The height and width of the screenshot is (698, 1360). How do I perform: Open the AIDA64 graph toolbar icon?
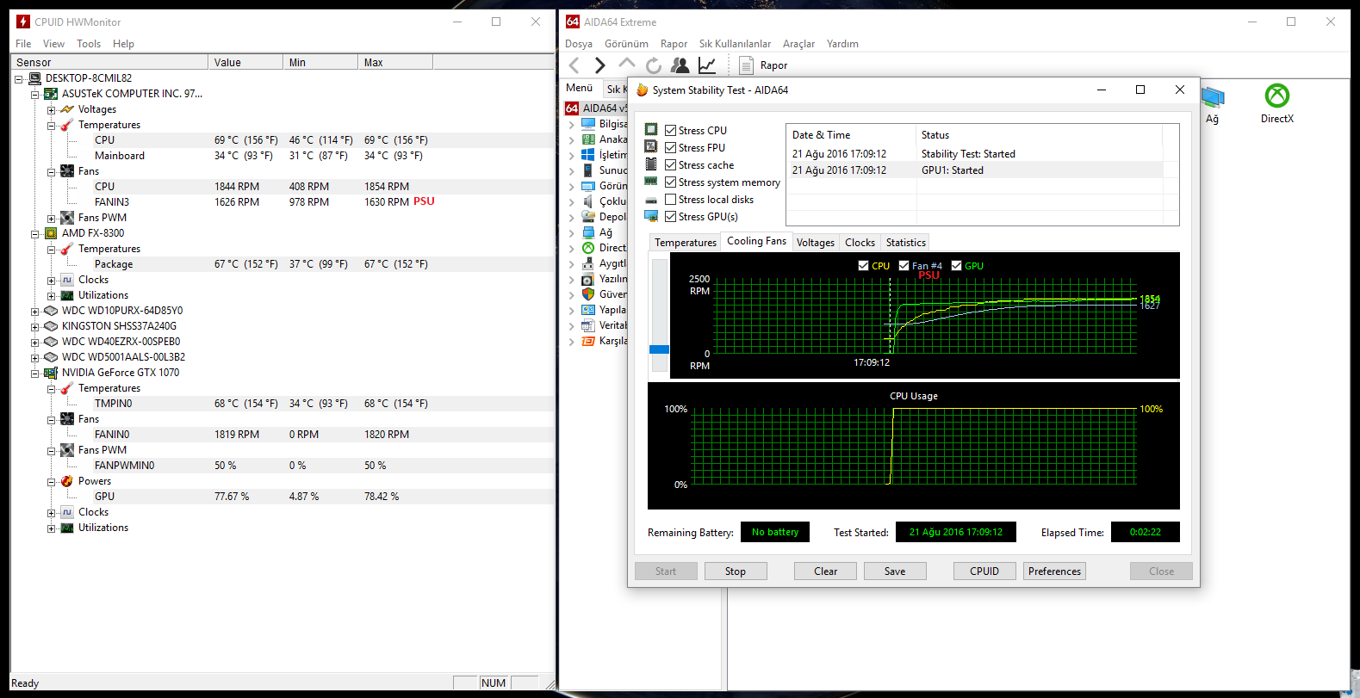(x=707, y=65)
